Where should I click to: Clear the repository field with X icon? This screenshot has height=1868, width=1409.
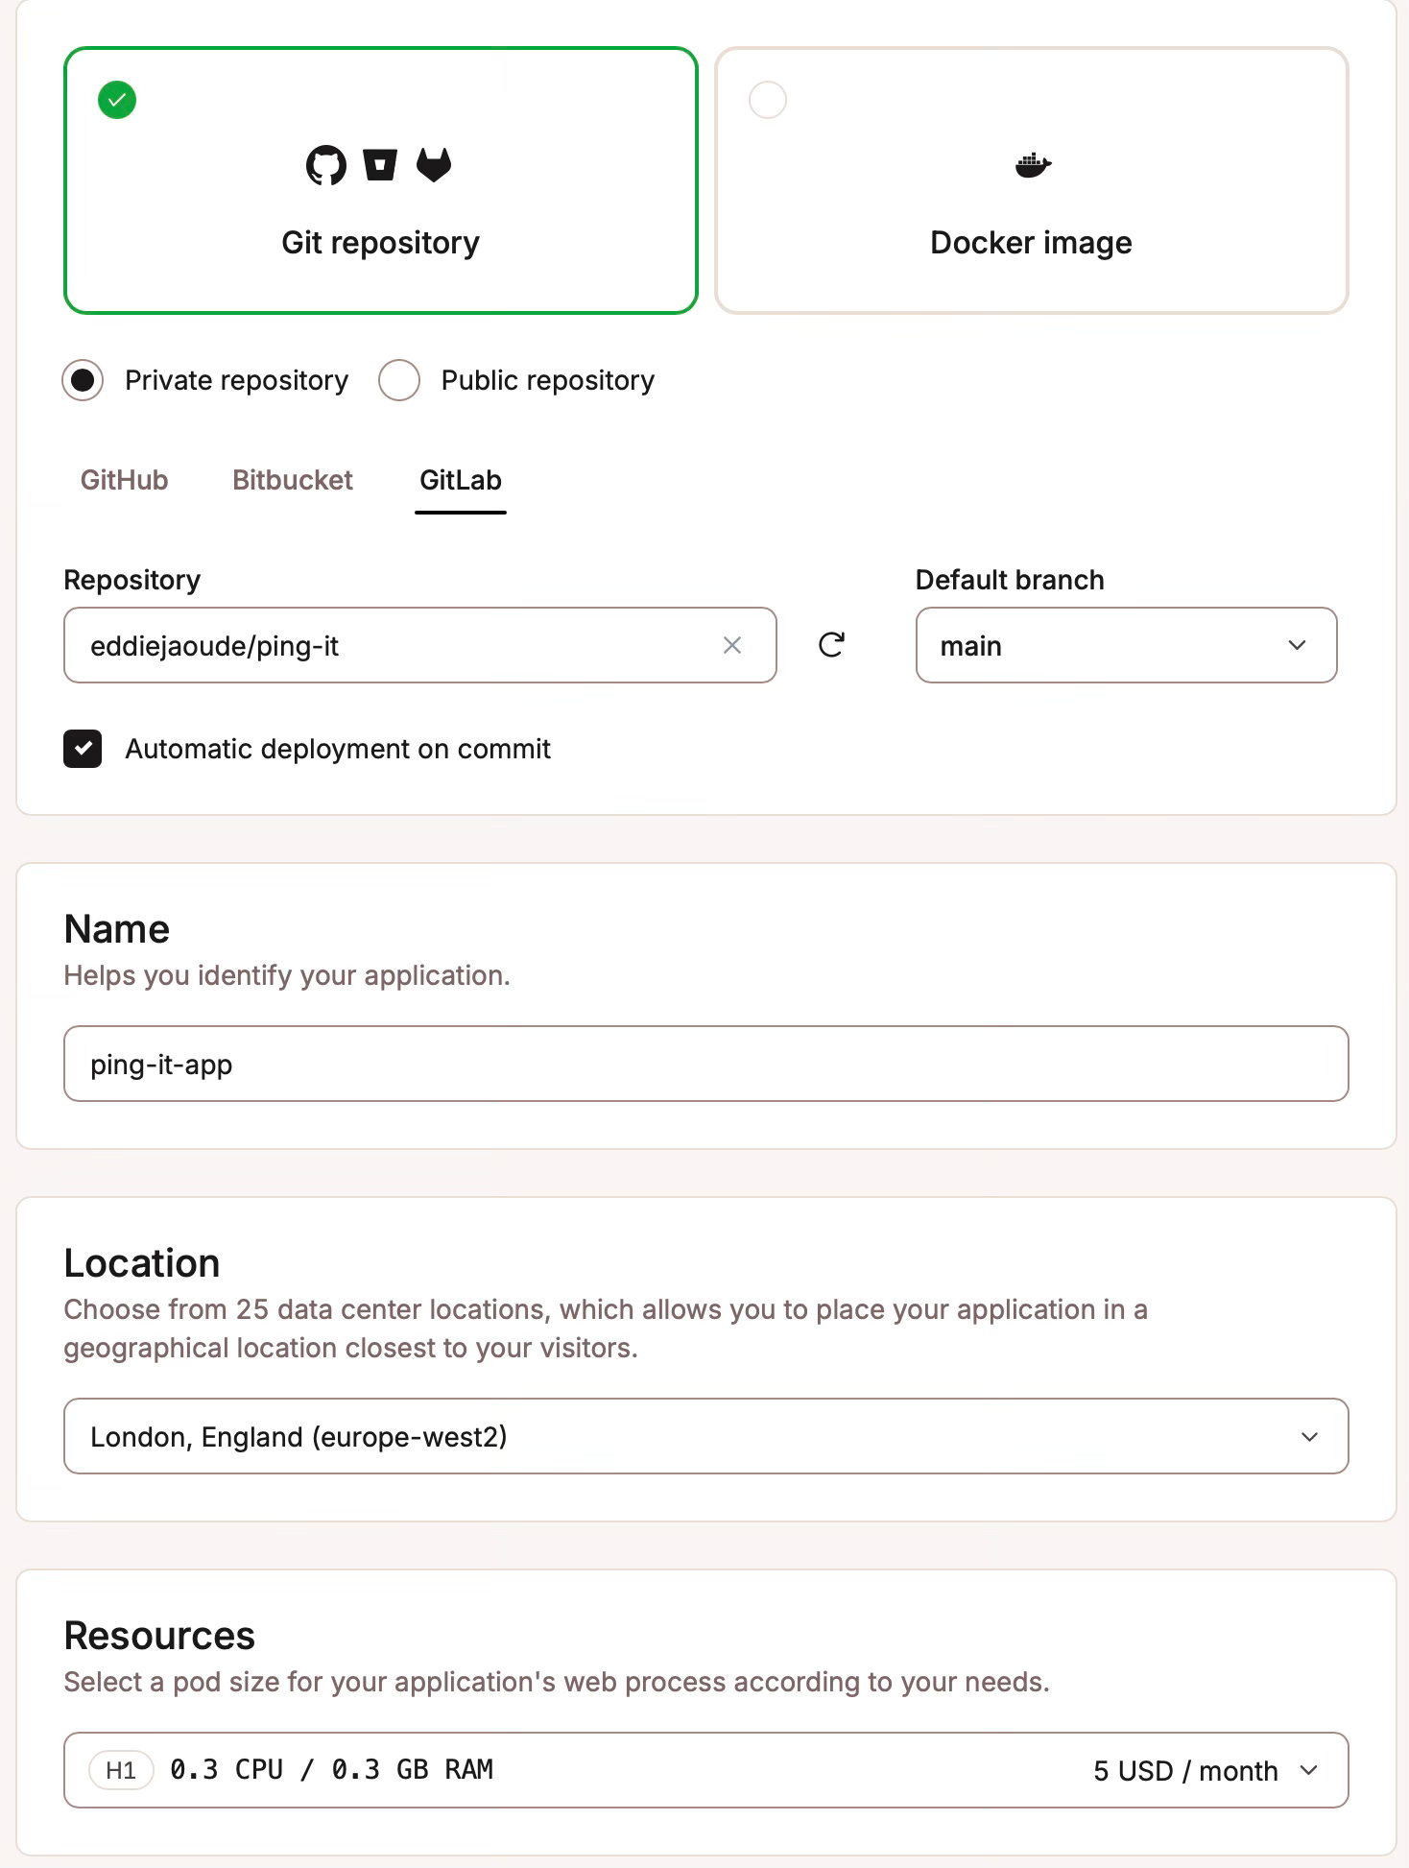click(x=732, y=645)
